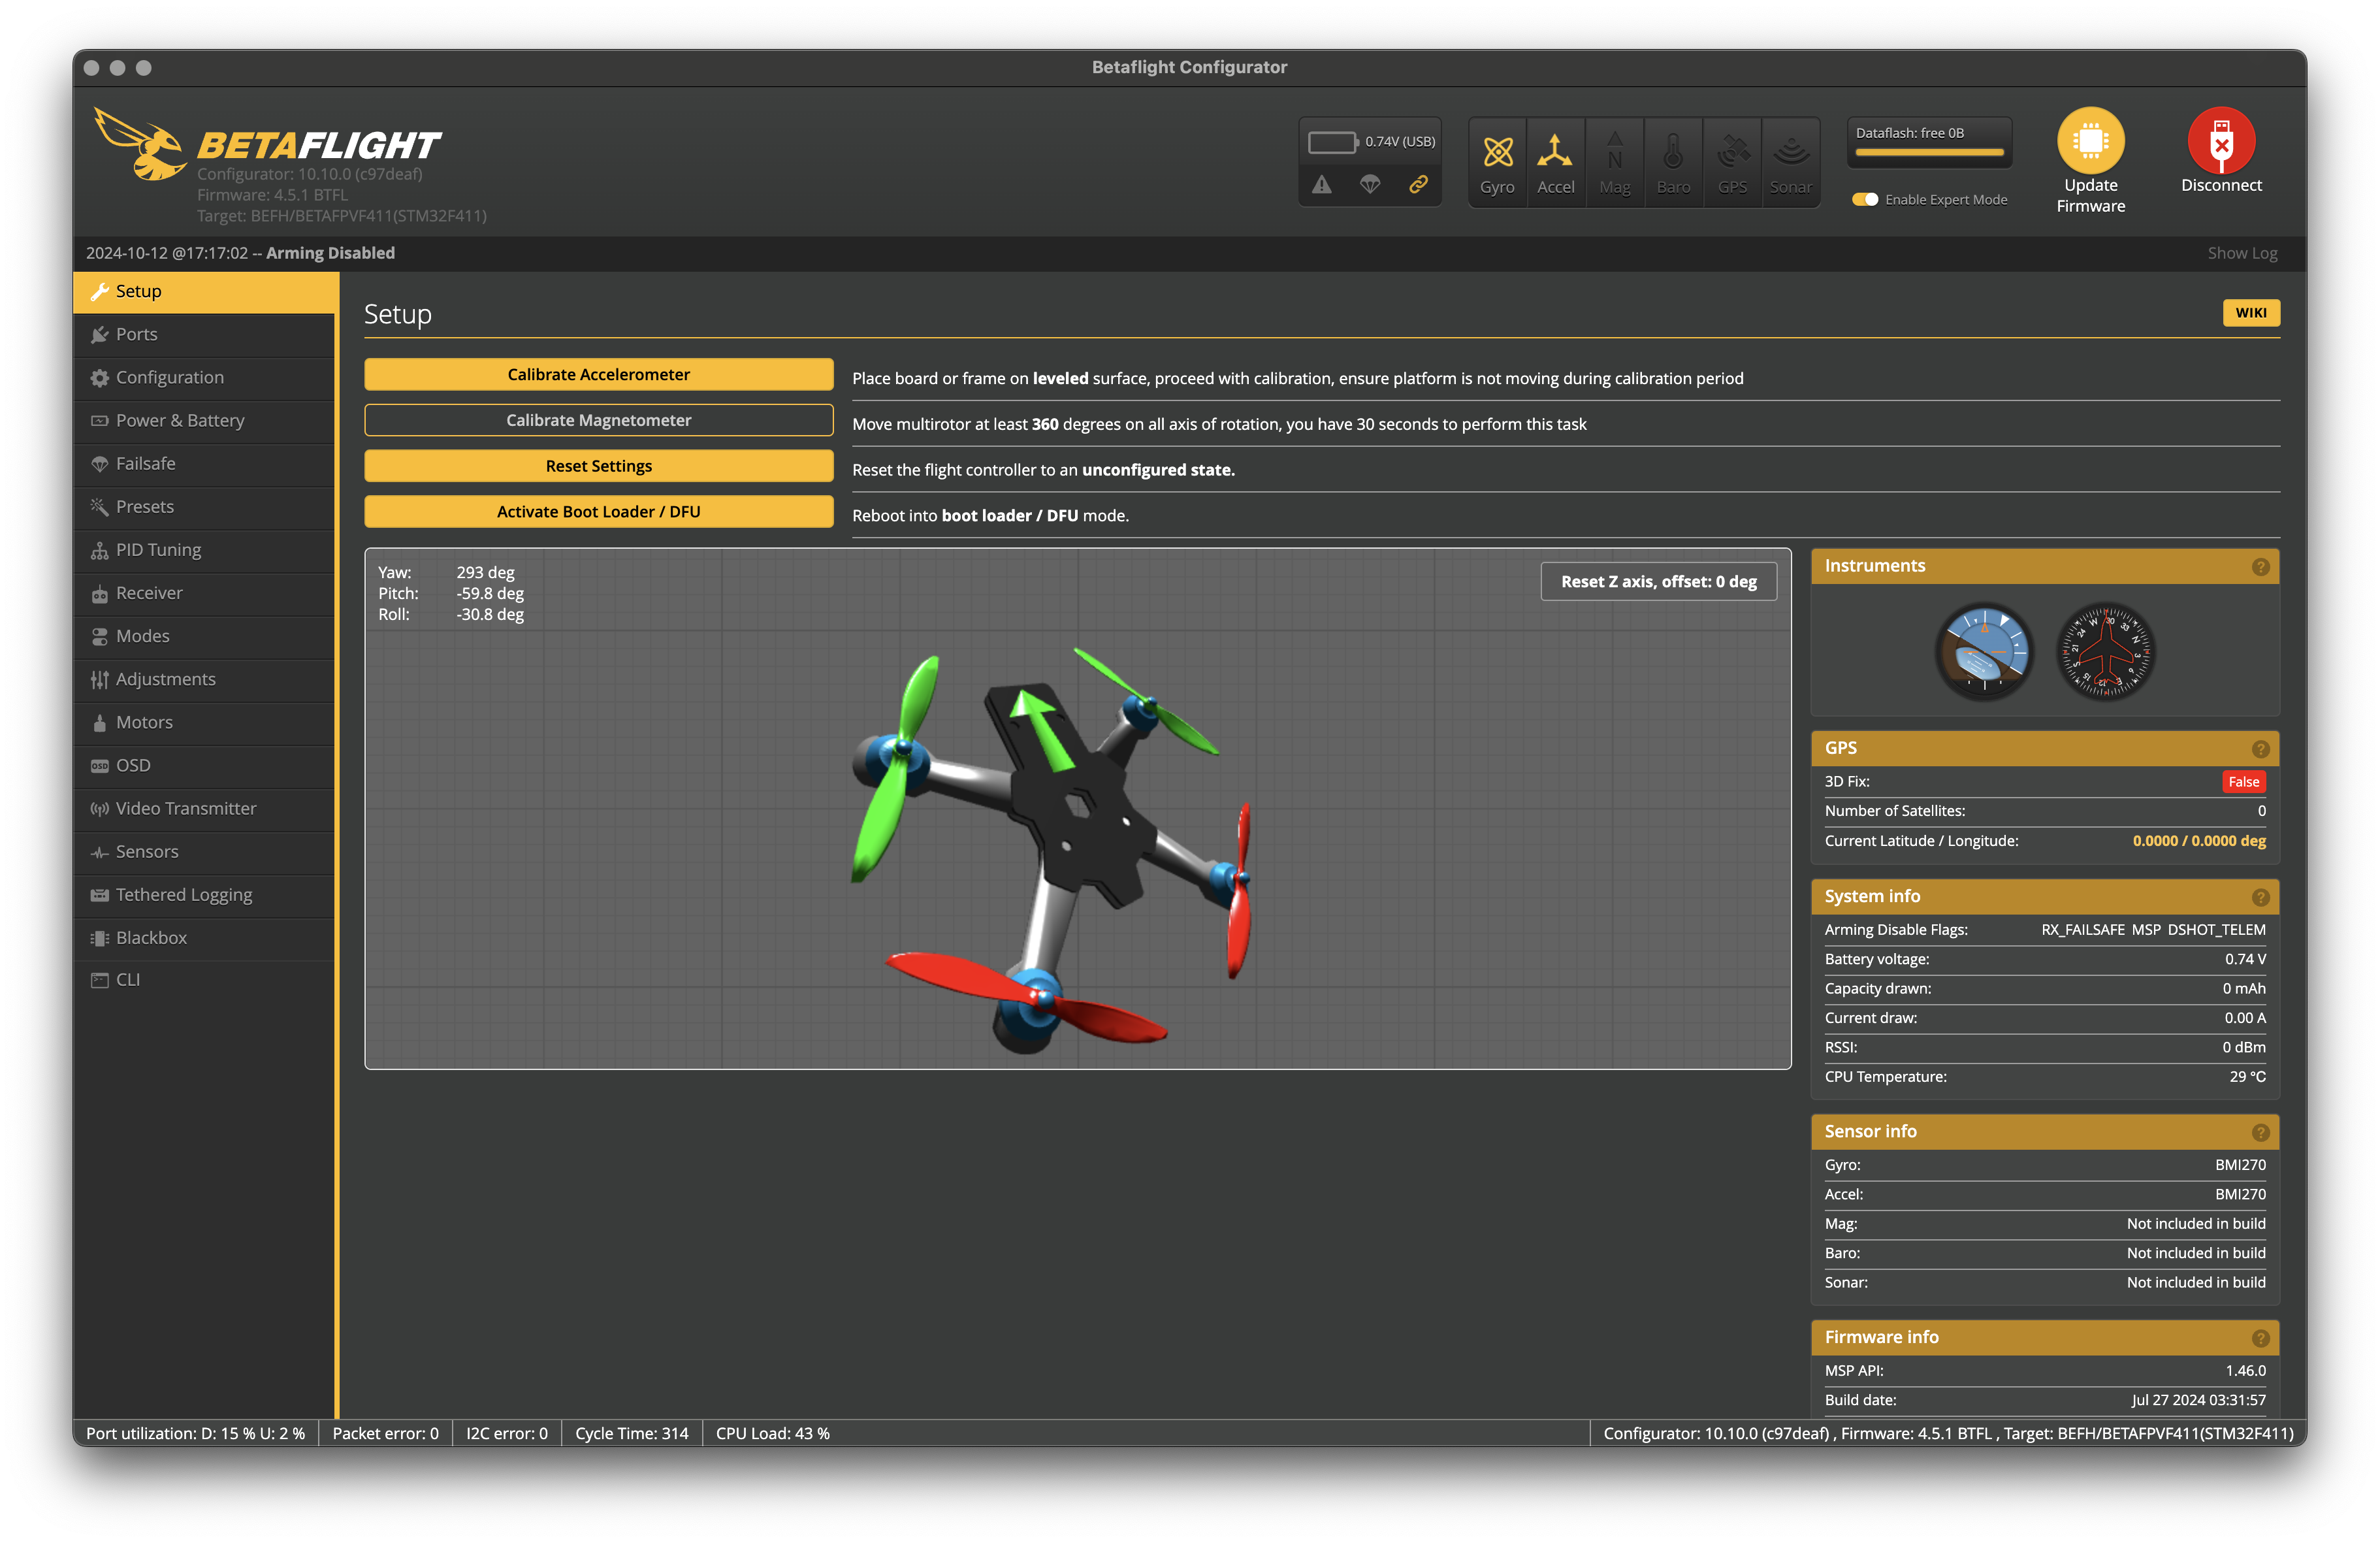This screenshot has height=1543, width=2380.
Task: Open help for GPS panel
Action: [x=2260, y=749]
